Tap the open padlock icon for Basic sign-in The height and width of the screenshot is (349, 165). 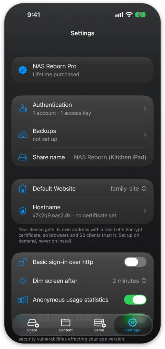(23, 262)
